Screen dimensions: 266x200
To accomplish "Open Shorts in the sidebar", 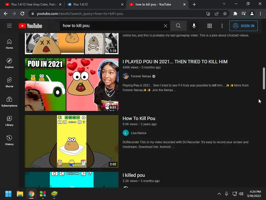I will coord(9,83).
